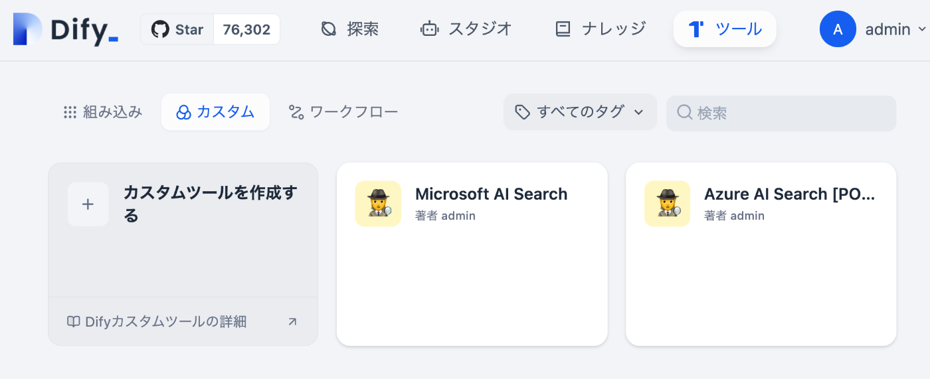The width and height of the screenshot is (930, 379).
Task: Select the カスタム tab
Action: pos(215,112)
